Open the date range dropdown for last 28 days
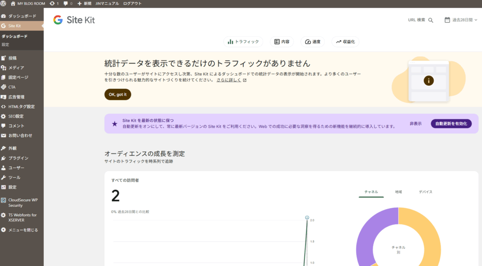 [461, 20]
